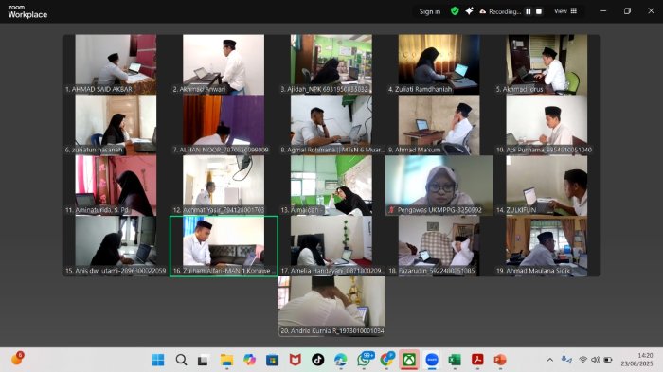The width and height of the screenshot is (663, 372).
Task: Open TikTok from taskbar
Action: [x=318, y=360]
